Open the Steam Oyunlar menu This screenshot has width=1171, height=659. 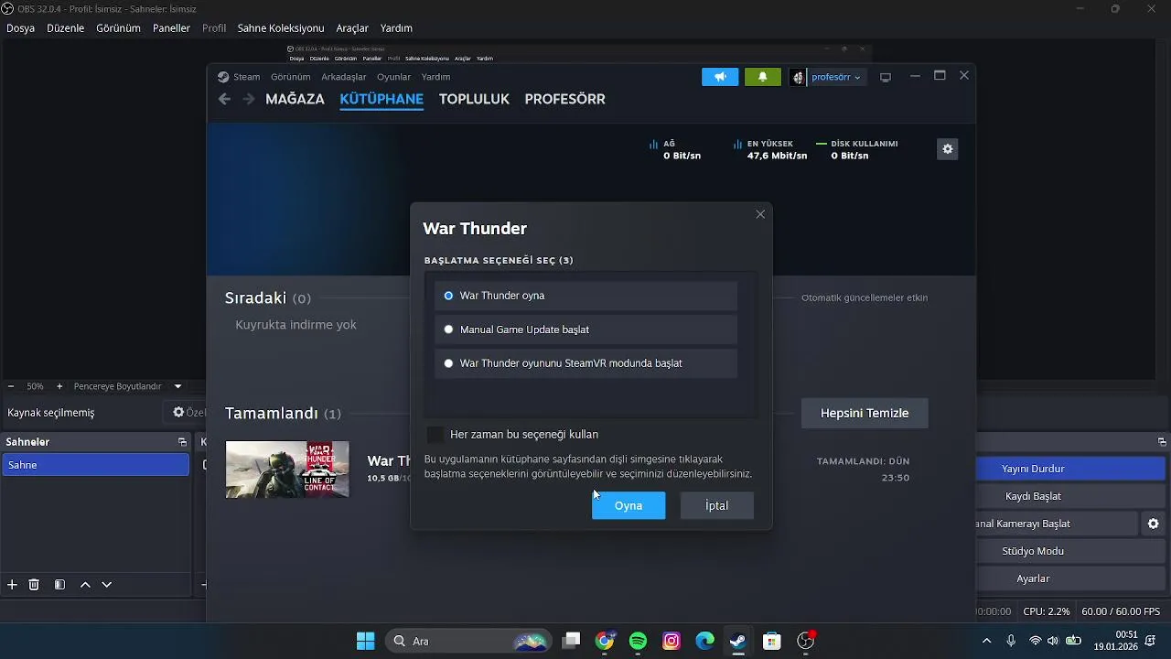click(x=394, y=77)
